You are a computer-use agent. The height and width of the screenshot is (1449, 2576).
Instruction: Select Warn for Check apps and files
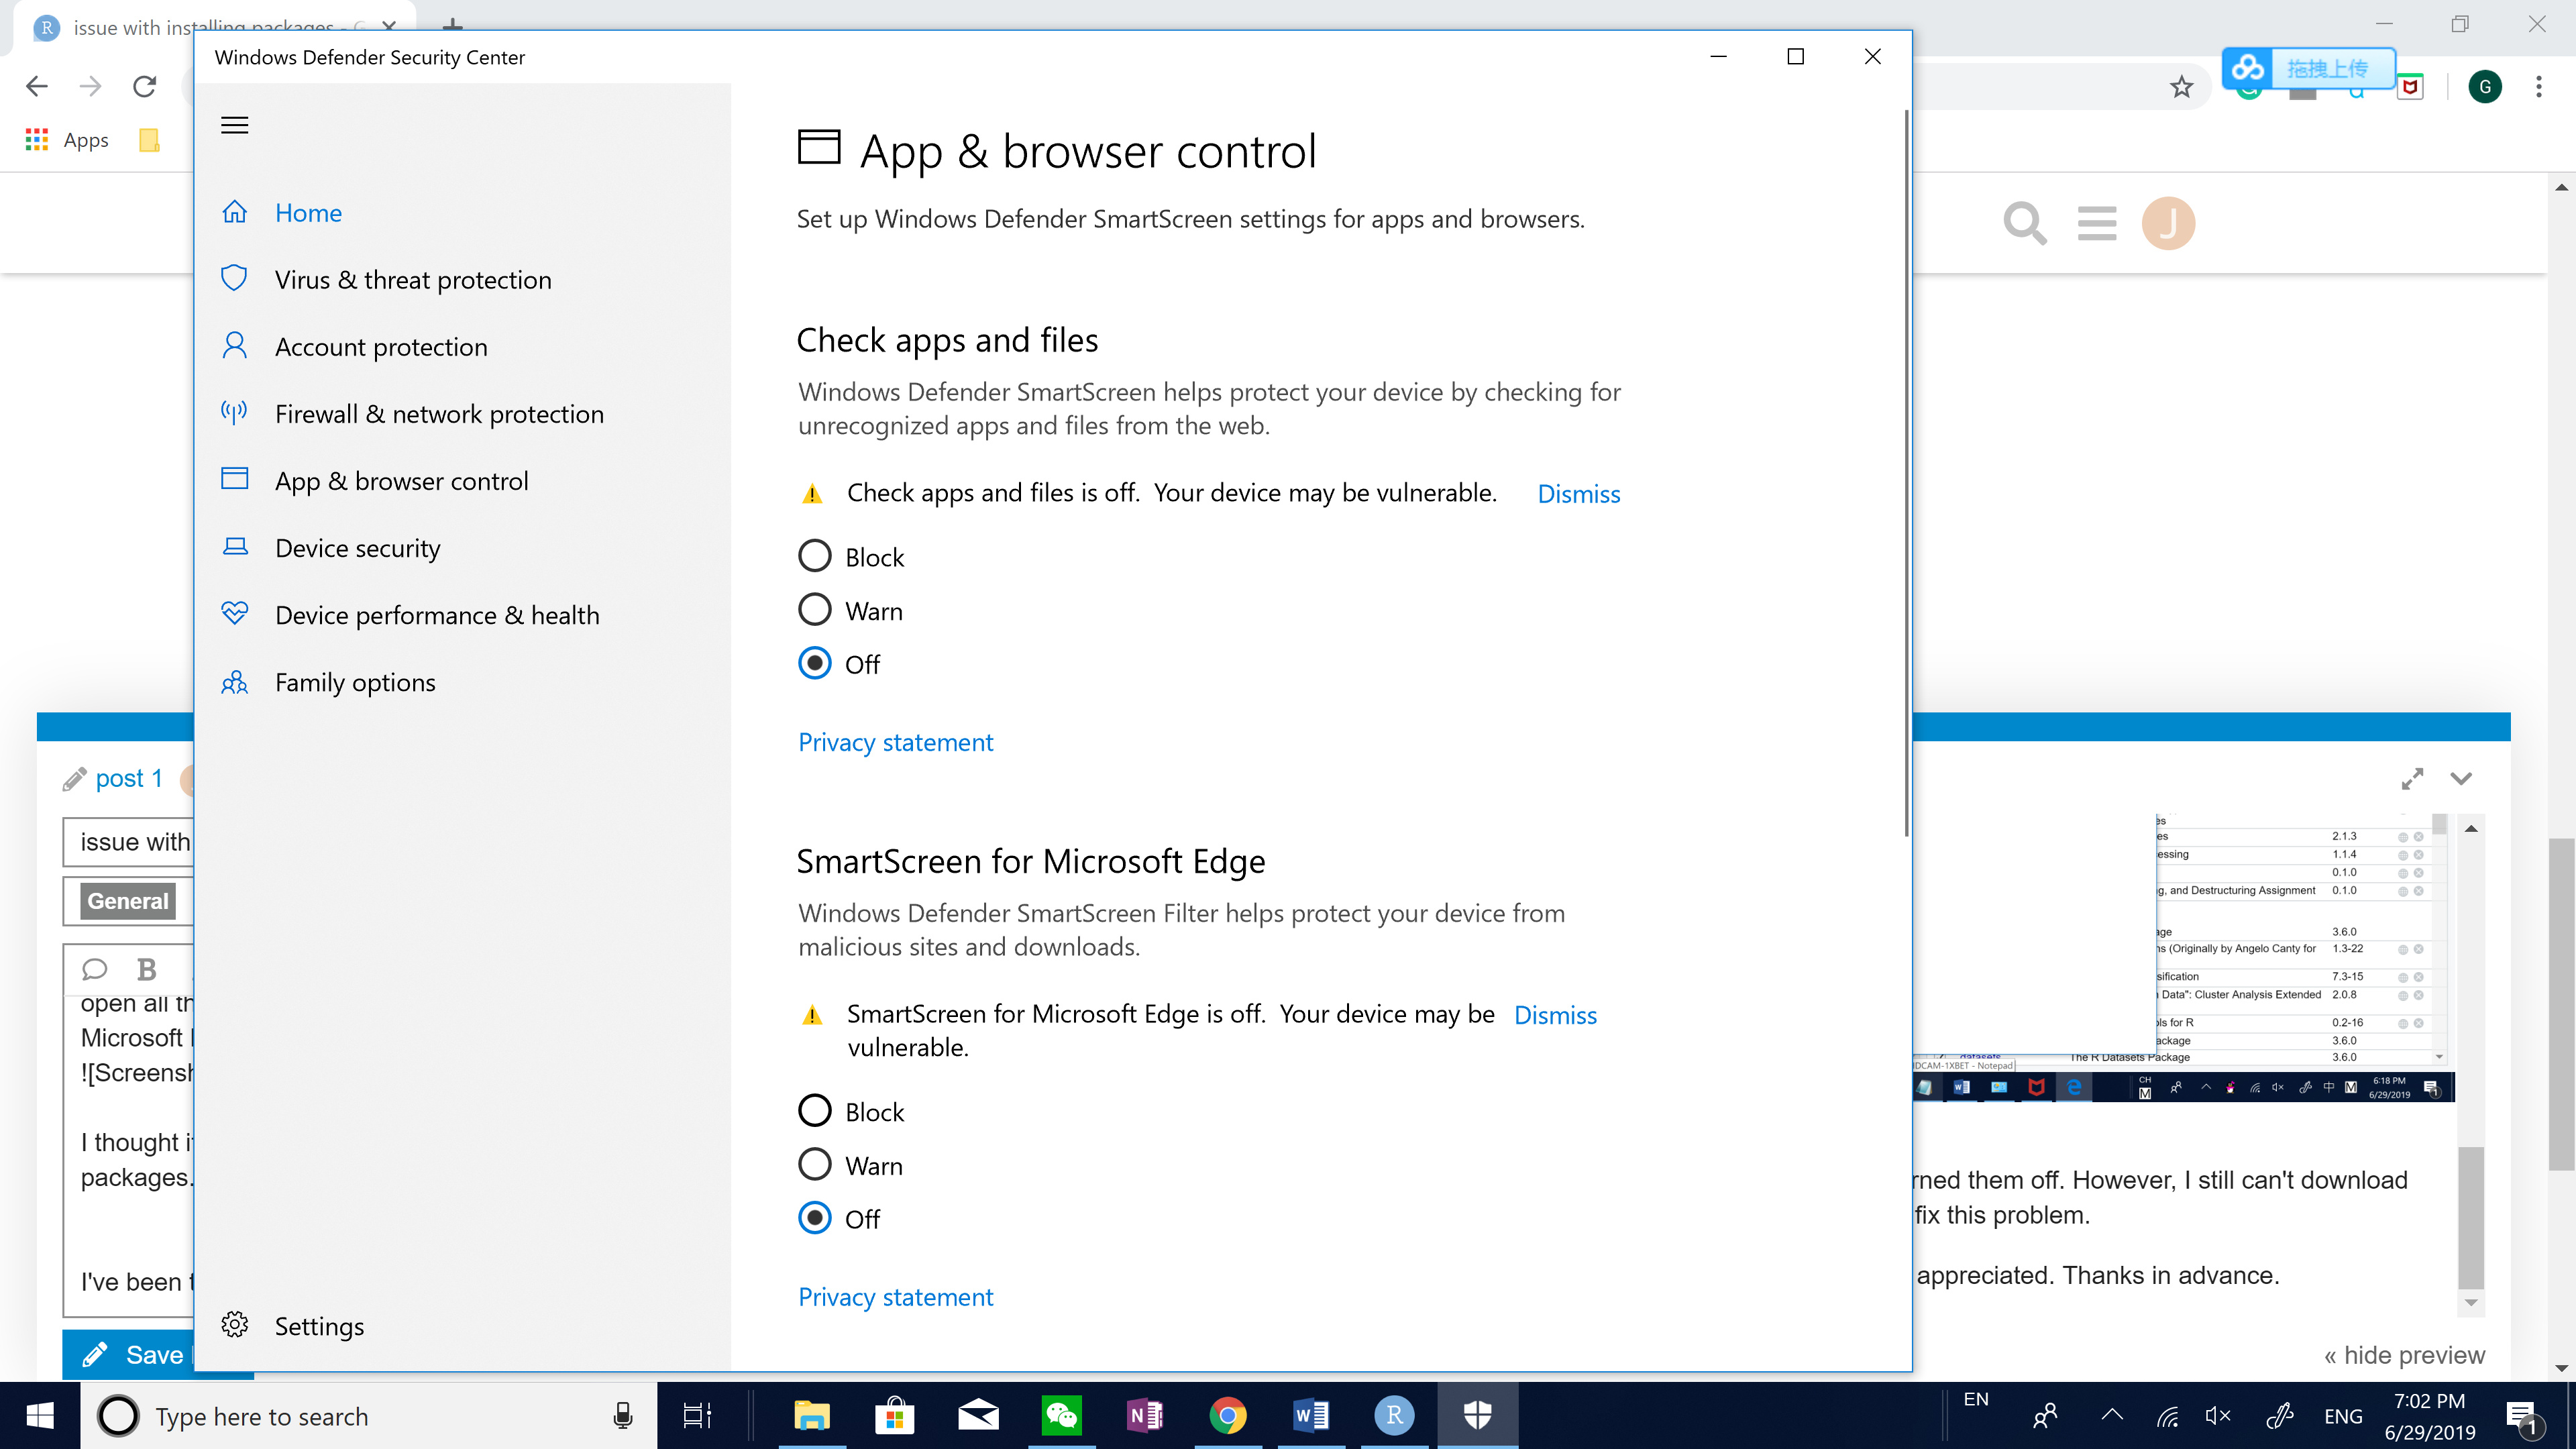click(x=814, y=609)
